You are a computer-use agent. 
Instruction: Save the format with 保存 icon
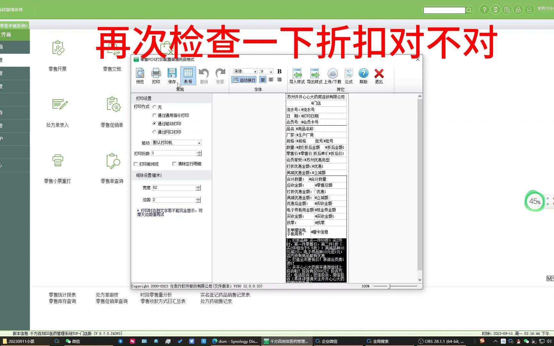click(x=172, y=76)
